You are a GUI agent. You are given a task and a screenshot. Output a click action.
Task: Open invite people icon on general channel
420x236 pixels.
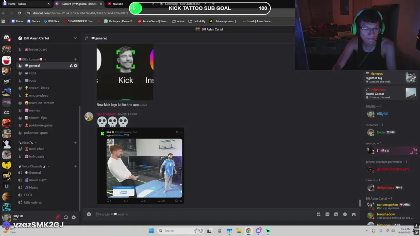point(71,66)
